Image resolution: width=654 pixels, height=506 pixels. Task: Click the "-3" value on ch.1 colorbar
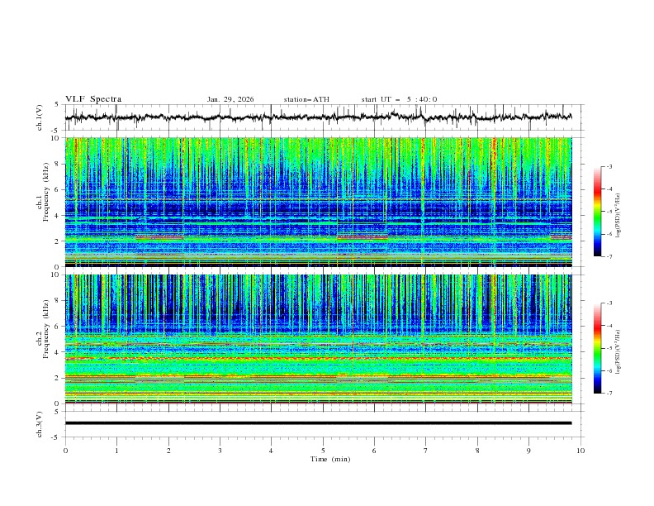coord(609,166)
